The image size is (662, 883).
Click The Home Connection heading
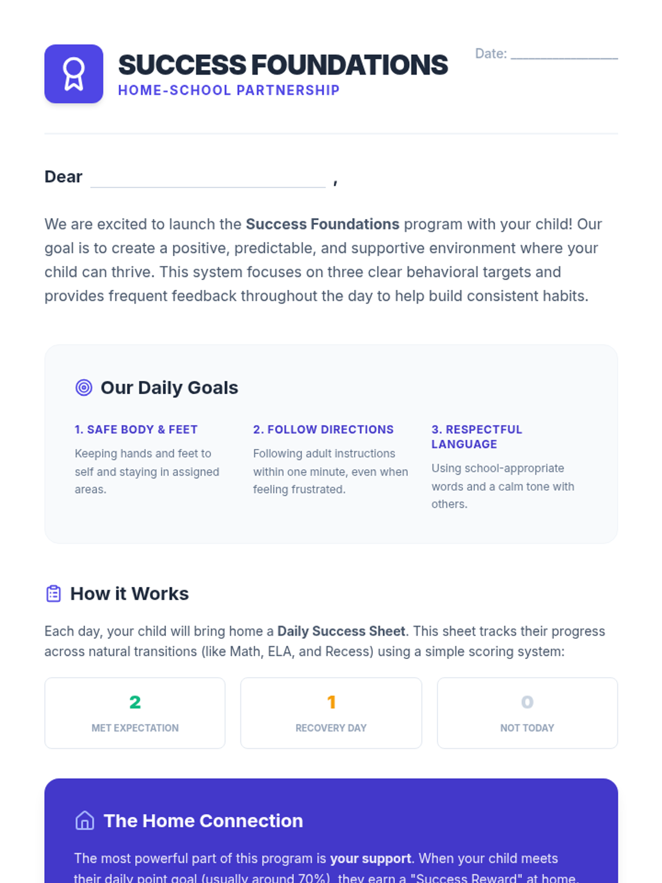pyautogui.click(x=204, y=821)
